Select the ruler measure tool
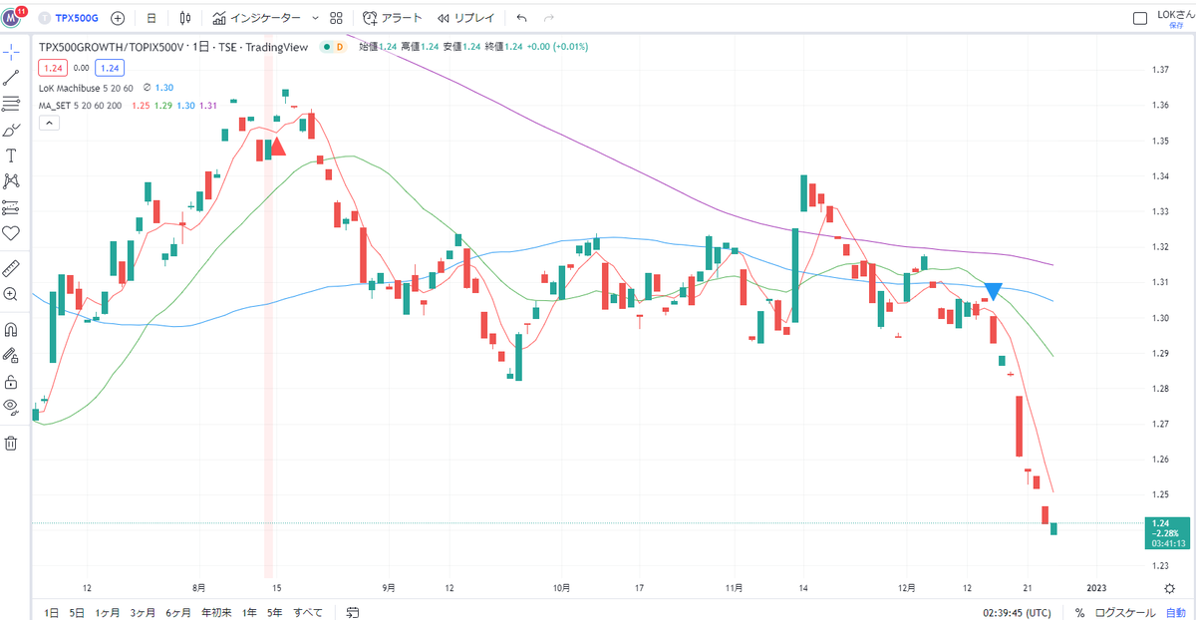Viewport: 1196px width, 620px height. (12, 268)
